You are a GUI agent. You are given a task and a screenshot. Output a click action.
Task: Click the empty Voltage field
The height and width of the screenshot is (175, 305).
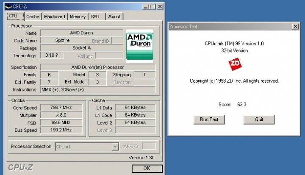click(x=109, y=55)
